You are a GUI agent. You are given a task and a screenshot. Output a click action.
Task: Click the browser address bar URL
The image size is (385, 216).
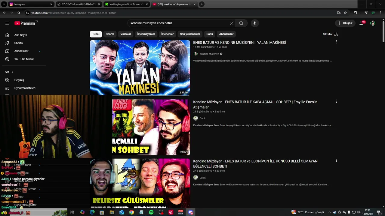[x=74, y=13]
